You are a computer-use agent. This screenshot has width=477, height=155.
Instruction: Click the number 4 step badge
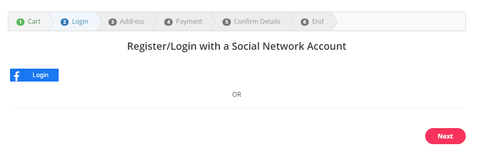pyautogui.click(x=168, y=22)
